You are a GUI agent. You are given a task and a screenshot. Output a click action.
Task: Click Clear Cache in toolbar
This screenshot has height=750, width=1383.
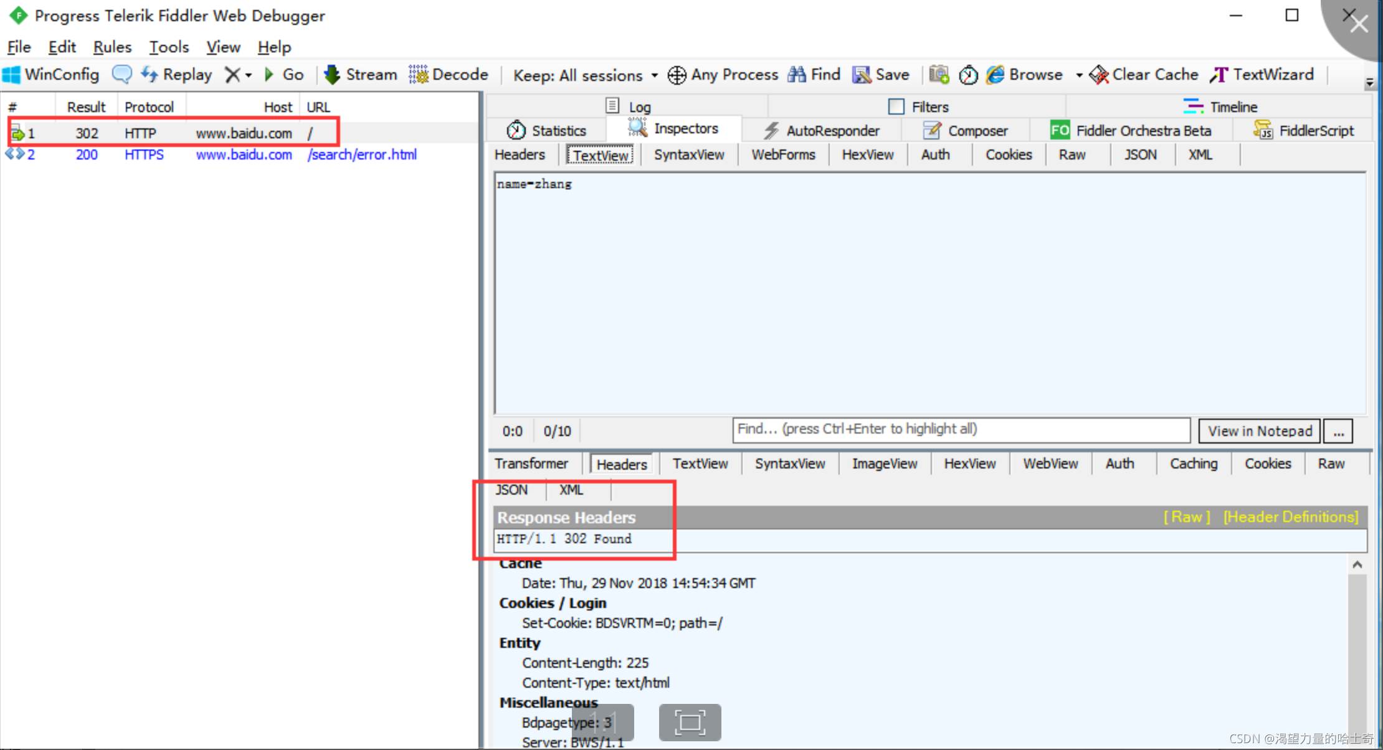point(1144,75)
